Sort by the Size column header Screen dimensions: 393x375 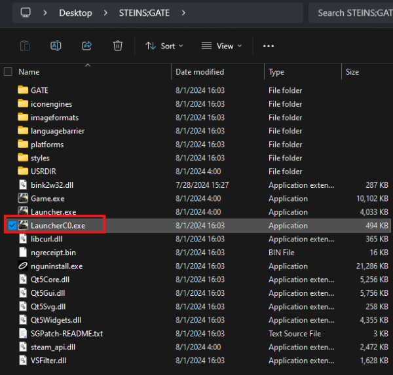[x=352, y=72]
